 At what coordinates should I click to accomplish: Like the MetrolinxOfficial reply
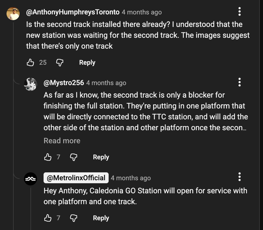pyautogui.click(x=48, y=218)
